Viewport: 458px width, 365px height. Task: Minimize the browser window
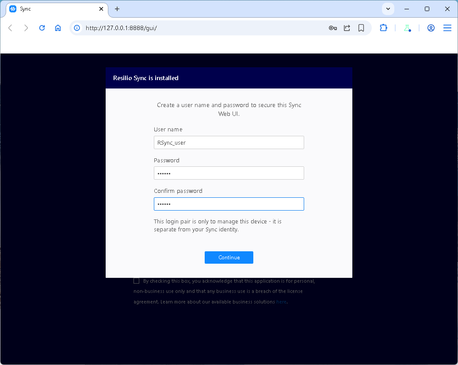point(407,9)
